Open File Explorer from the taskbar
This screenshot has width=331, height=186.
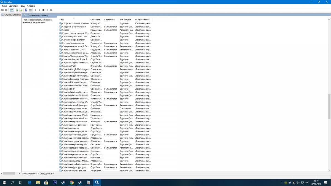(x=38, y=182)
